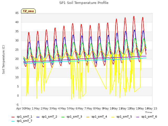The height and width of the screenshot is (126, 168).
Task: Select the sp1_smT_4 legend label
Action: tap(99, 117)
